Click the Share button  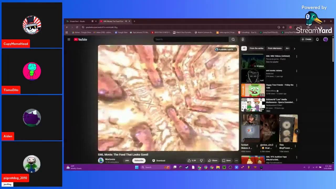213,160
